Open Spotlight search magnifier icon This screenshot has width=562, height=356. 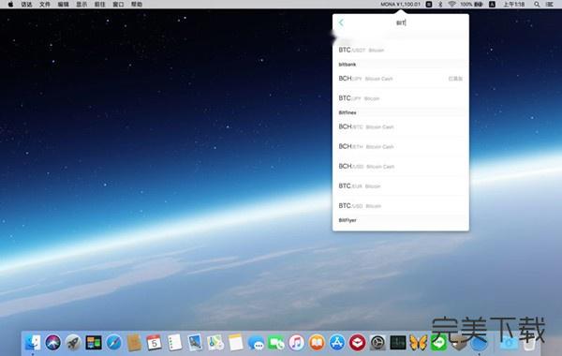[537, 5]
